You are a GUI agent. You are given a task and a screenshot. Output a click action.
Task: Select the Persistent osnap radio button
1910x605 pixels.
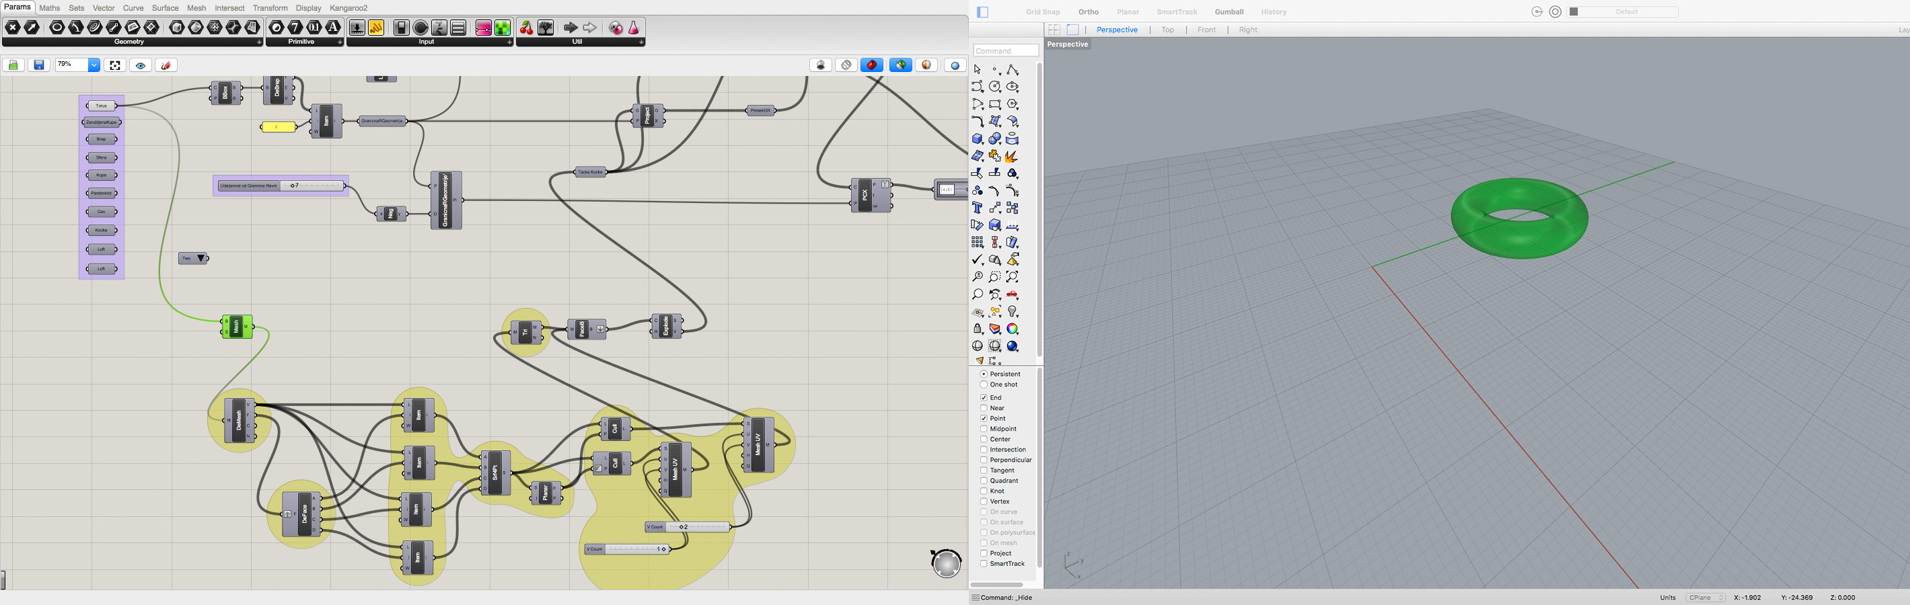tap(984, 374)
